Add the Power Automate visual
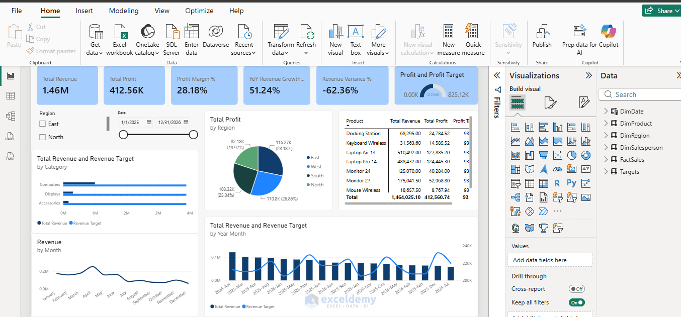This screenshot has height=317, width=681. [x=544, y=212]
